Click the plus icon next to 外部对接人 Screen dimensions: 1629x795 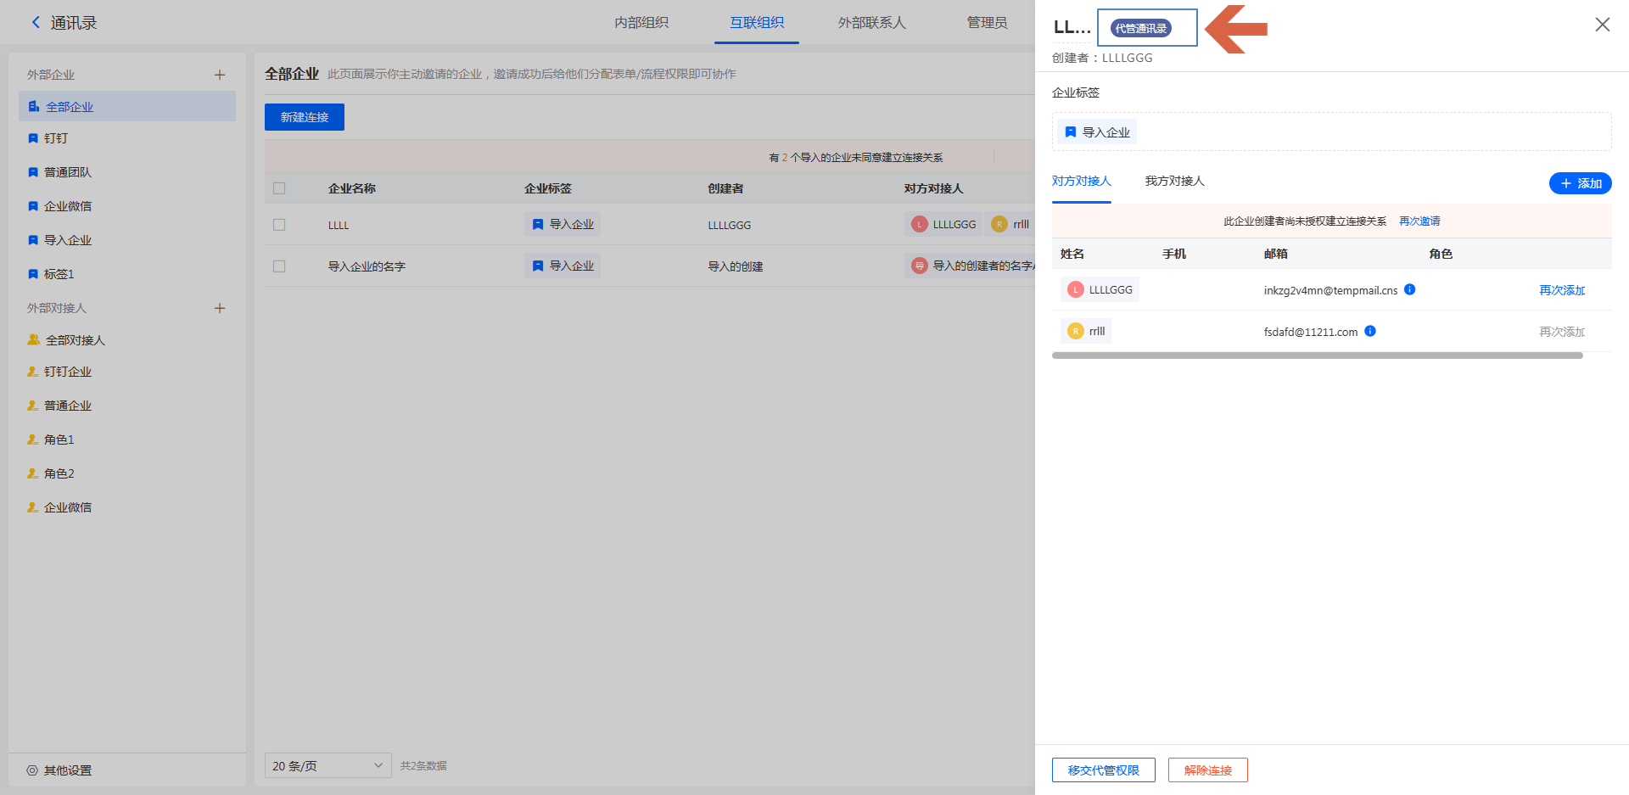220,308
